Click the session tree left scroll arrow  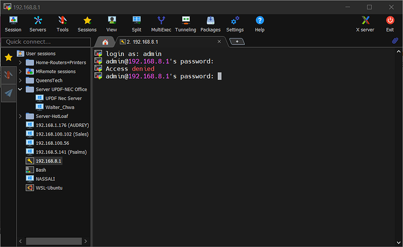click(x=20, y=241)
